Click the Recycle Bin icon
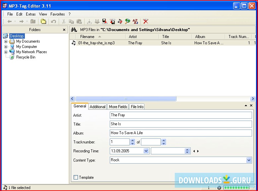The image size is (258, 191). [12, 57]
